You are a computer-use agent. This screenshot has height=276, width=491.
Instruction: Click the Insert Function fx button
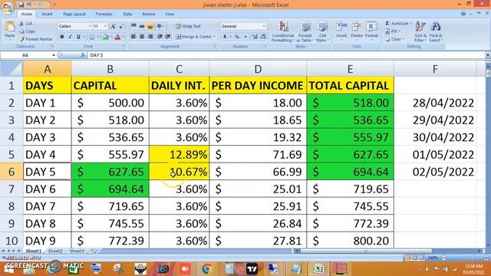[83, 55]
